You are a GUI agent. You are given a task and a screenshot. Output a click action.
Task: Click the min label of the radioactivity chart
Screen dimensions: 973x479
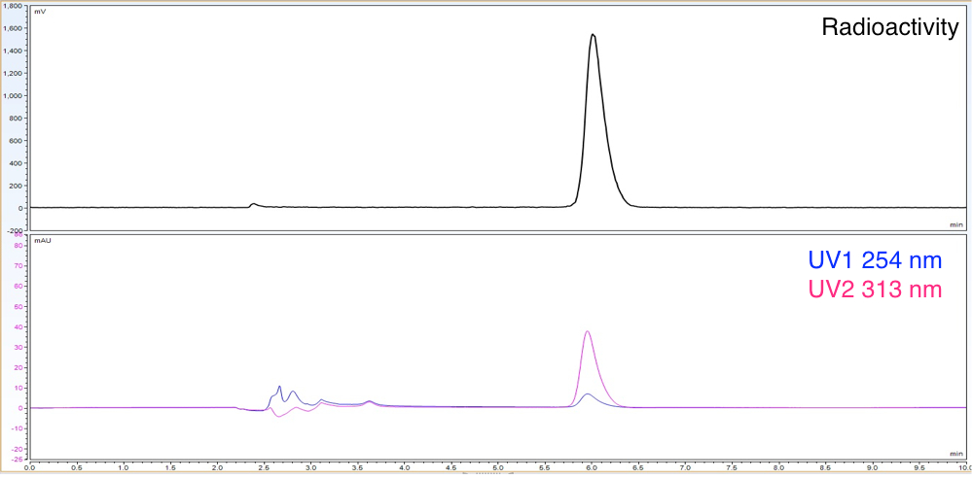click(x=956, y=225)
